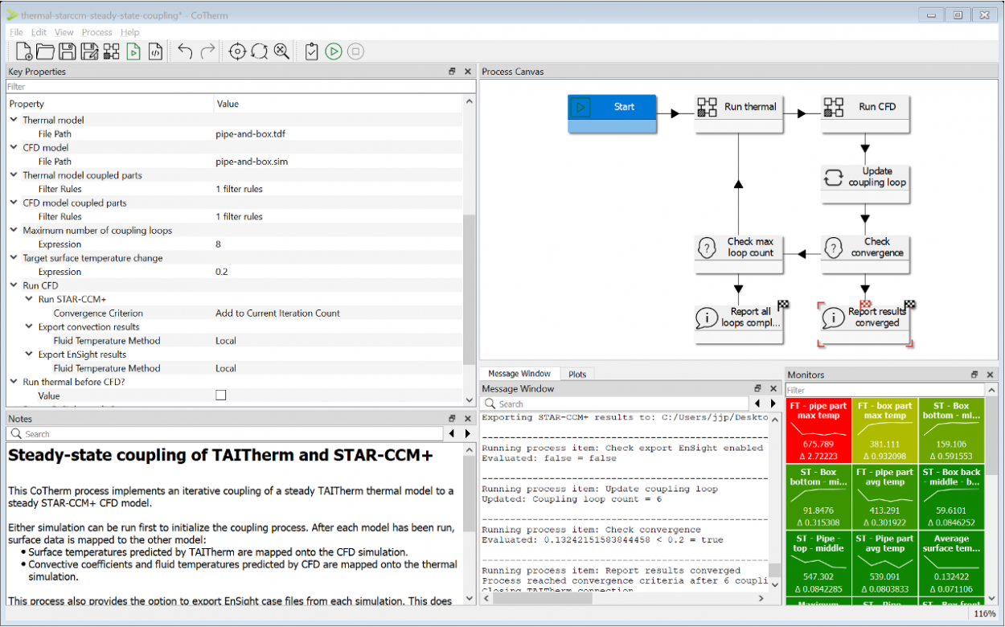The width and height of the screenshot is (1005, 627).
Task: Click the Notes search field
Action: 225,434
